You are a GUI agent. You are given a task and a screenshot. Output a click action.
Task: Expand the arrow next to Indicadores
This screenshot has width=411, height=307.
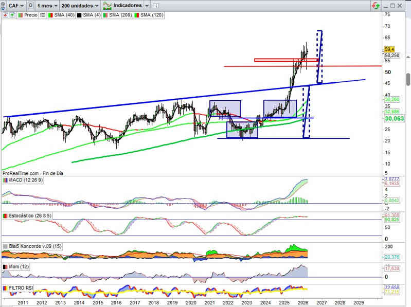coord(147,5)
